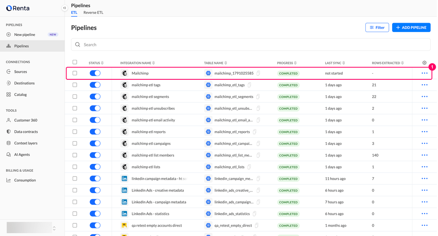Open the mailchimp etl segments pipeline
The height and width of the screenshot is (236, 438).
(150, 96)
